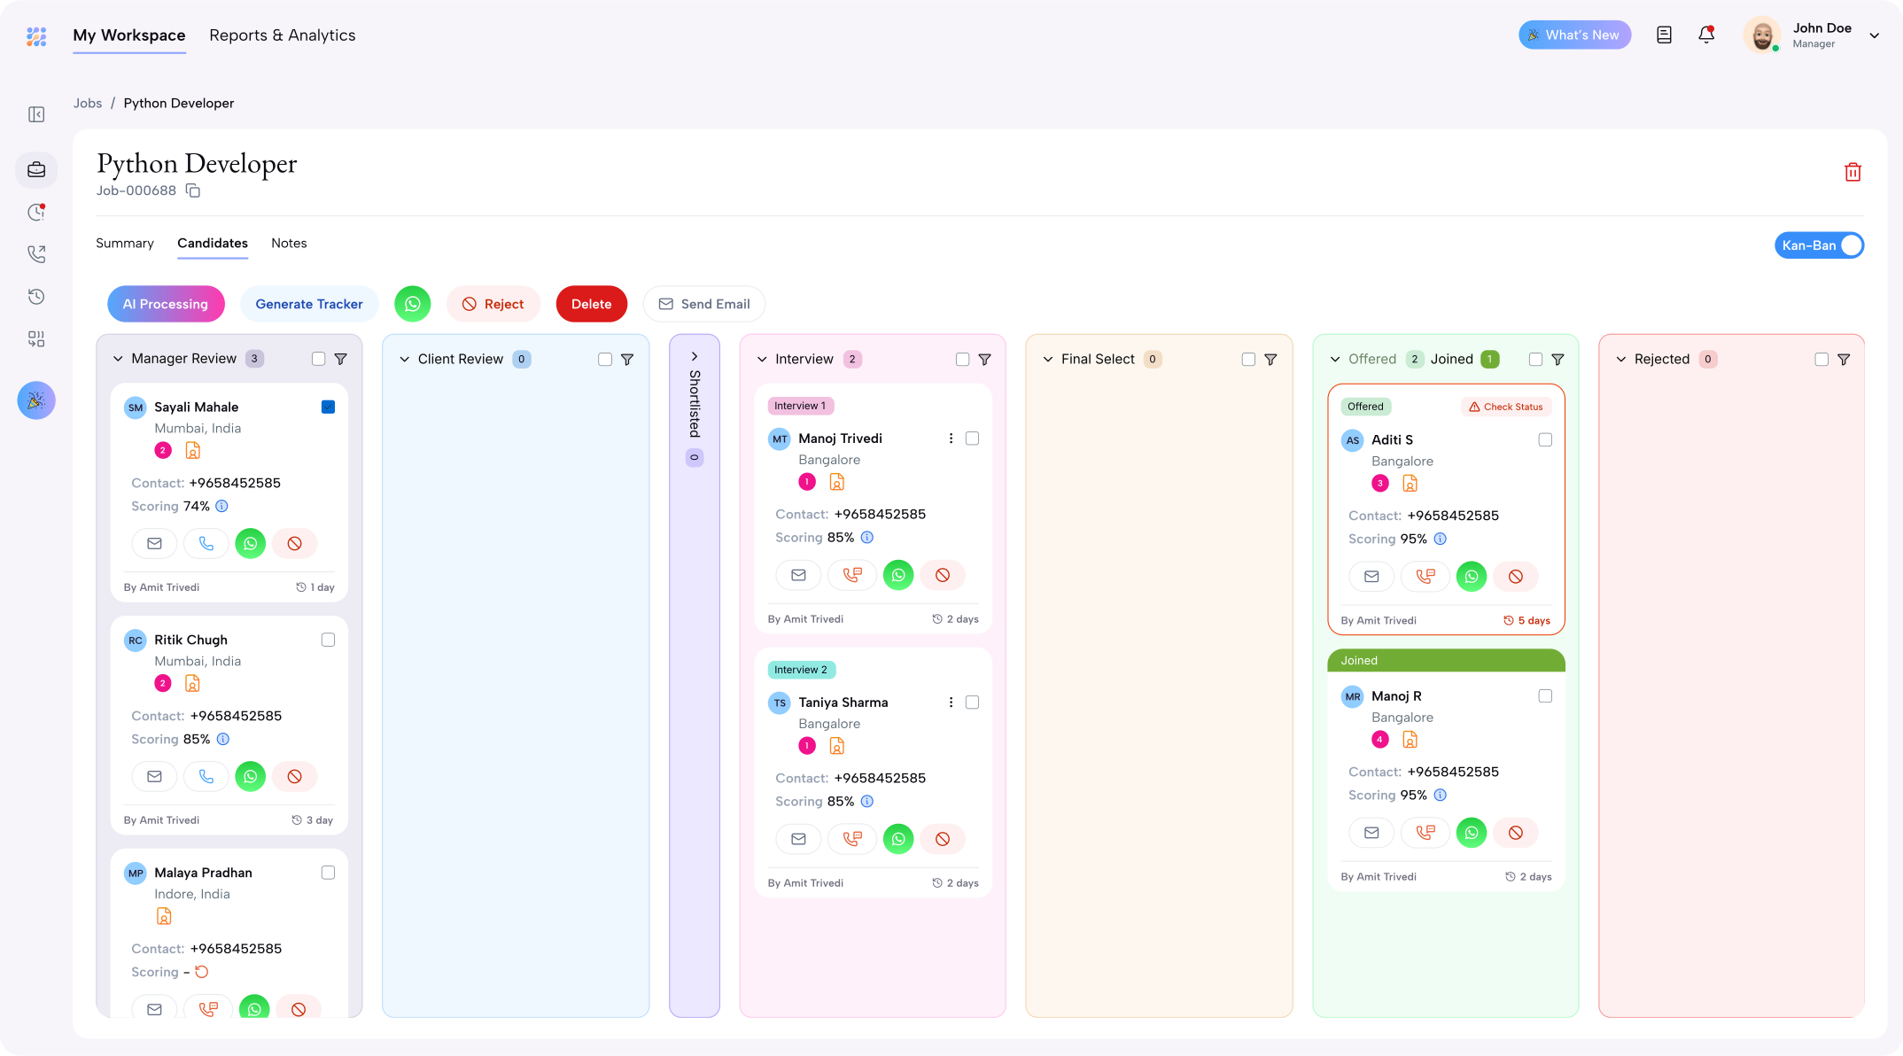Viewport: 1903px width, 1056px height.
Task: Select Ritik Chugh's checkbox
Action: pyautogui.click(x=328, y=640)
